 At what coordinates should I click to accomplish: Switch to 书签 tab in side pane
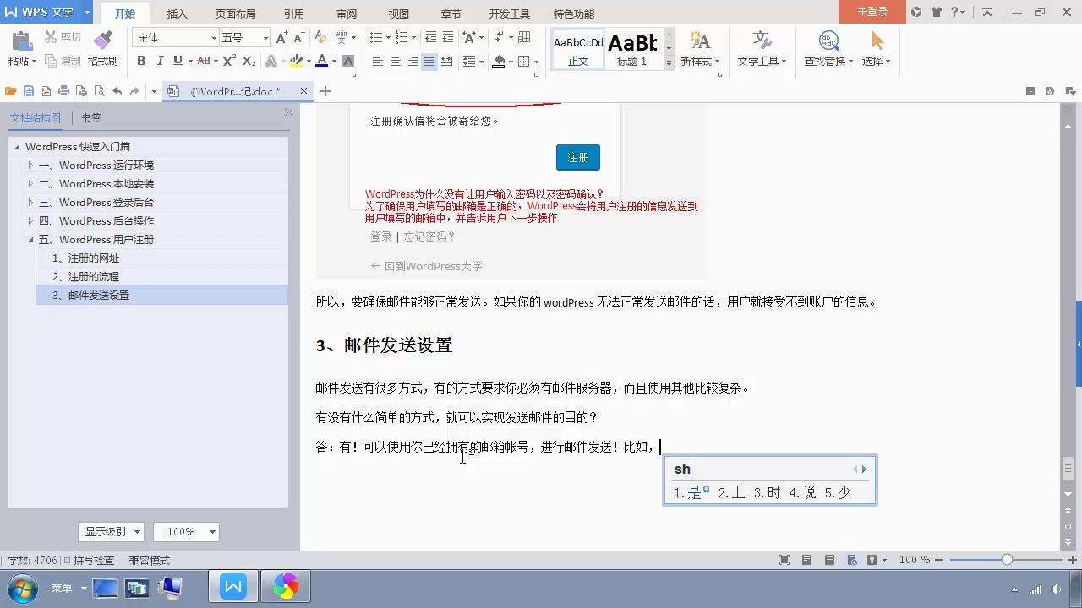[x=91, y=118]
